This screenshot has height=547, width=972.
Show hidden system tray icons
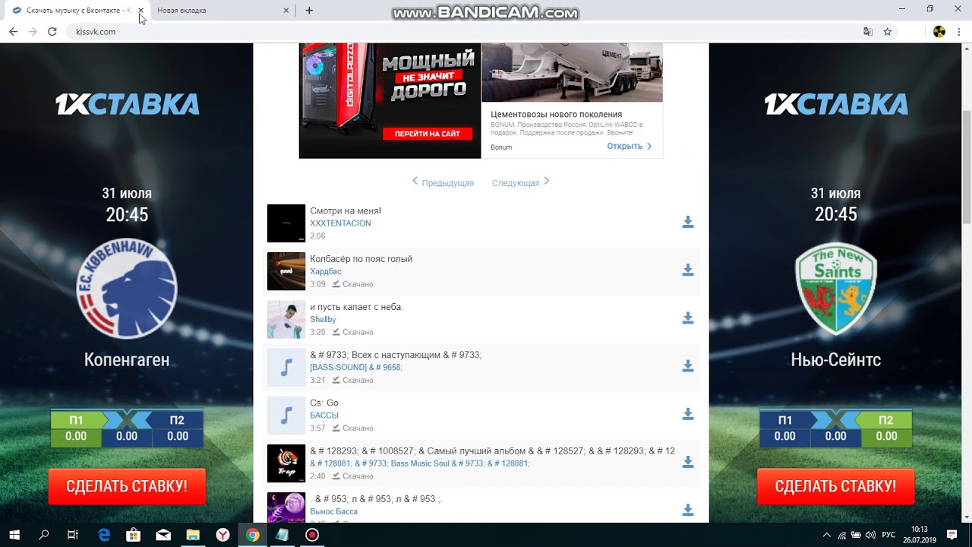pos(827,535)
